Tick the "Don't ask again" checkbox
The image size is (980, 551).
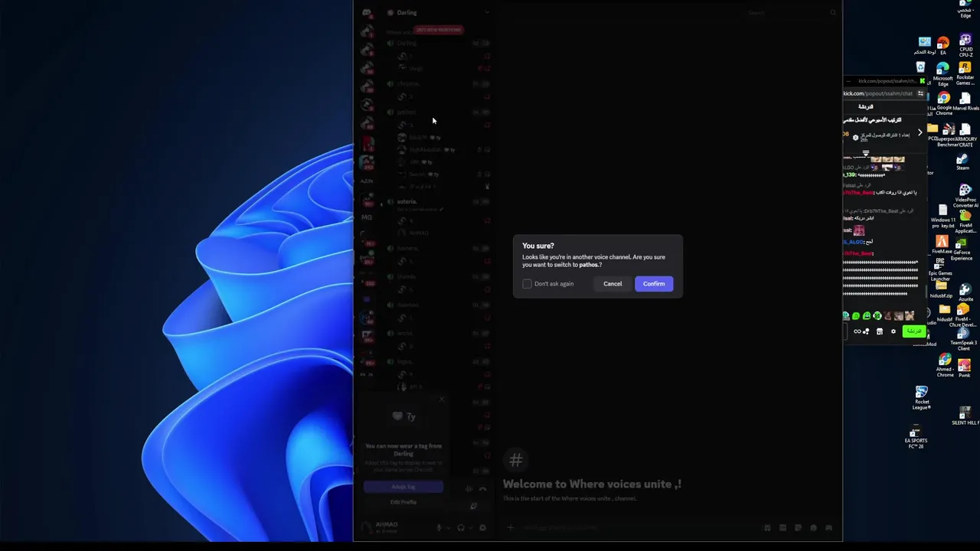tap(527, 284)
